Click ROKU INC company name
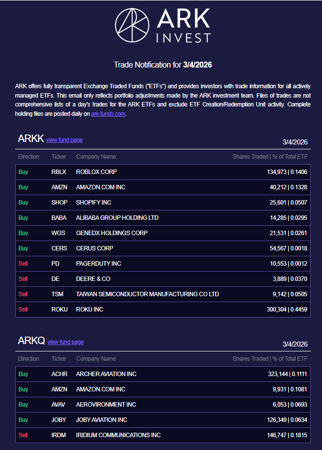 pos(90,310)
